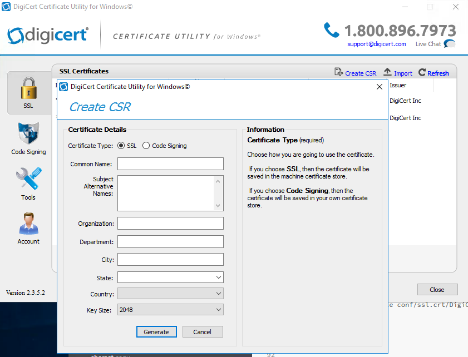
Task: Click the Common Name field
Action: [x=170, y=163]
